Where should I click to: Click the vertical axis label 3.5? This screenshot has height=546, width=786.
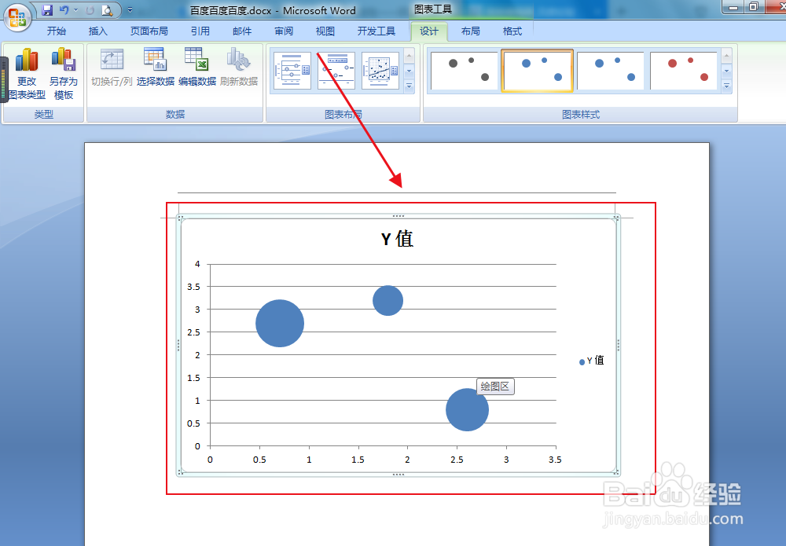click(x=193, y=287)
